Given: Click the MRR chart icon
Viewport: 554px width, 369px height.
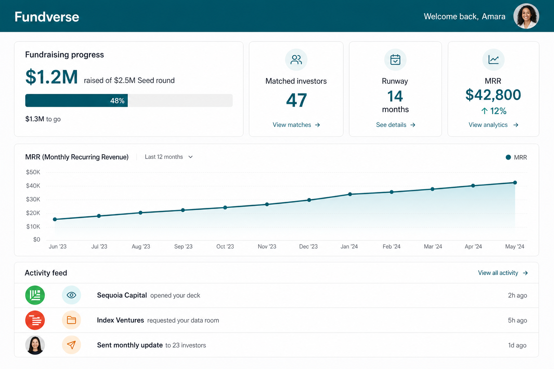Looking at the screenshot, I should (493, 59).
